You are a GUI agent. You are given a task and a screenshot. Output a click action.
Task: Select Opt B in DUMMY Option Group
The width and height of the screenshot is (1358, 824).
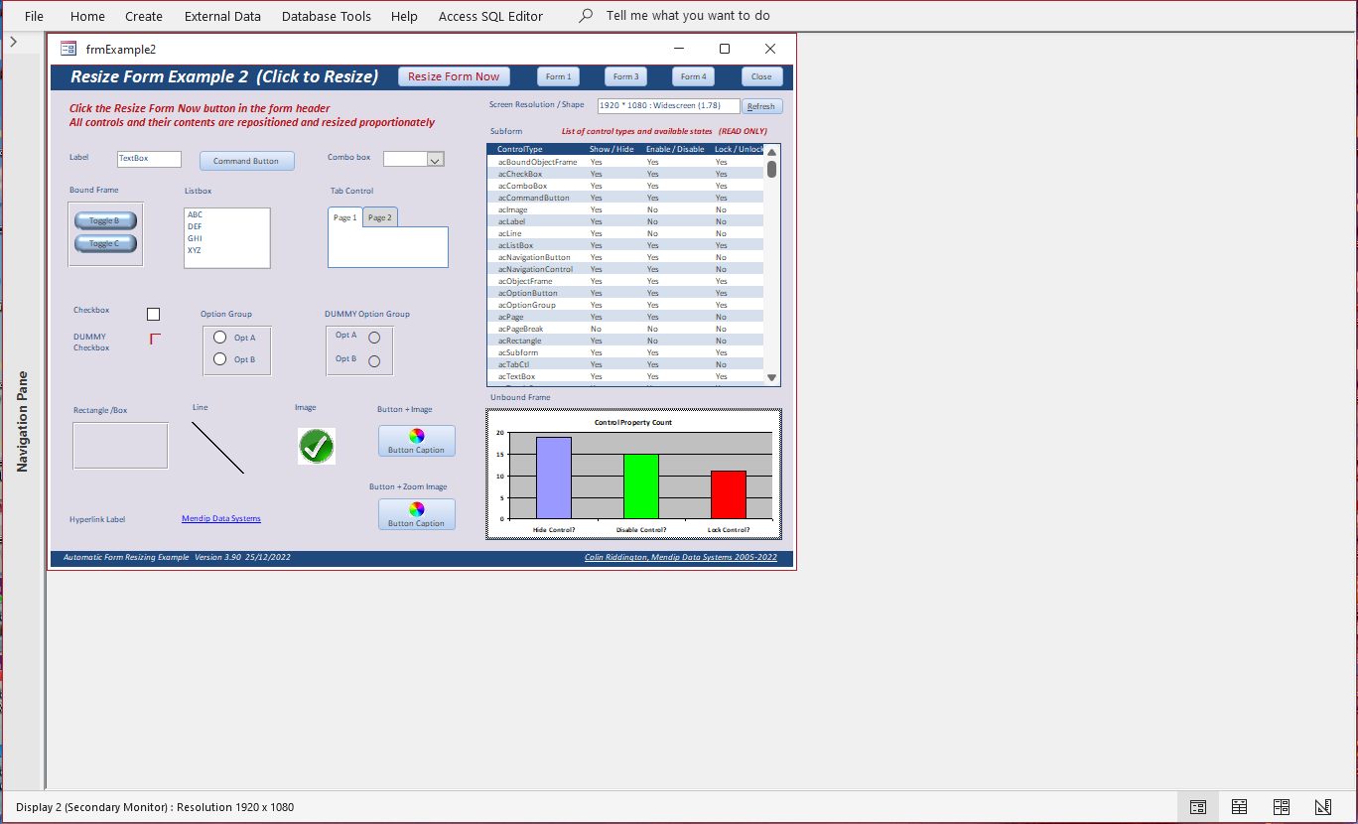click(374, 361)
